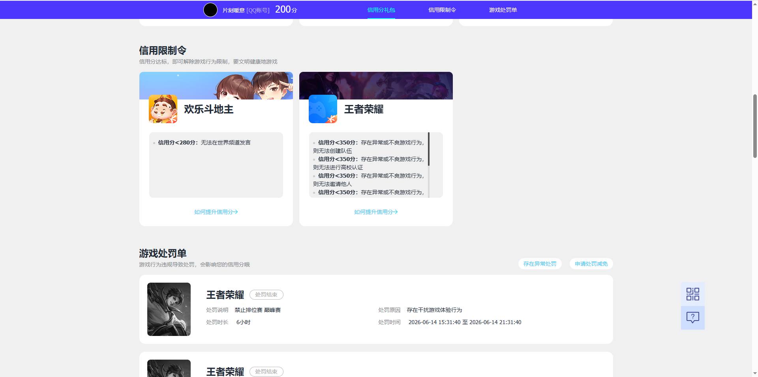Viewport: 758px width, 377px height.
Task: Click the 则无法创建队伍 restriction entry
Action: tap(332, 151)
